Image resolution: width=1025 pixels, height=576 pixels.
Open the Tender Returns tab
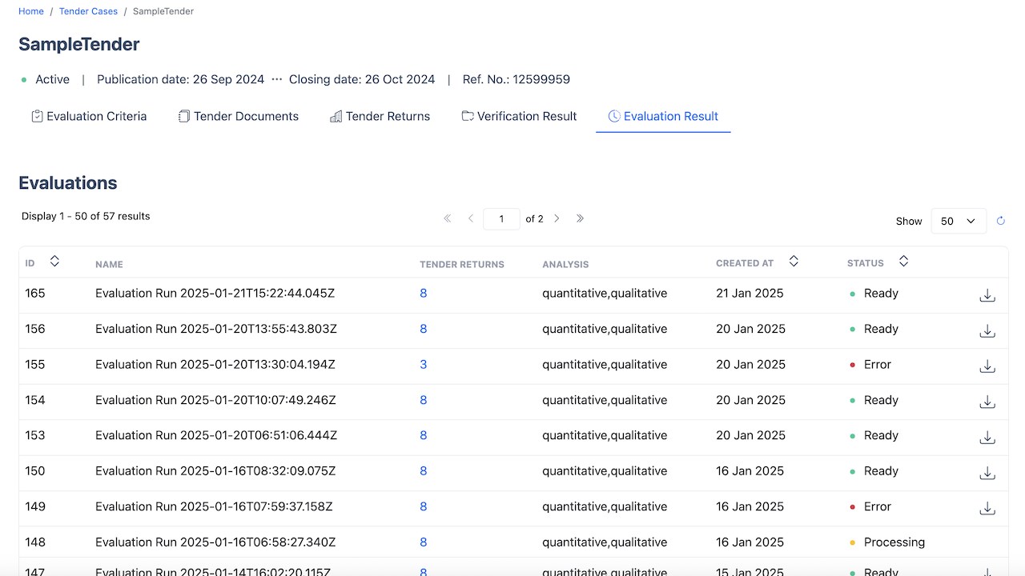(x=380, y=117)
